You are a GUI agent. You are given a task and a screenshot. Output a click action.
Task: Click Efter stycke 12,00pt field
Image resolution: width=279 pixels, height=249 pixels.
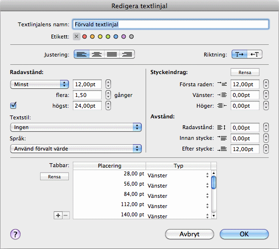tap(245, 149)
